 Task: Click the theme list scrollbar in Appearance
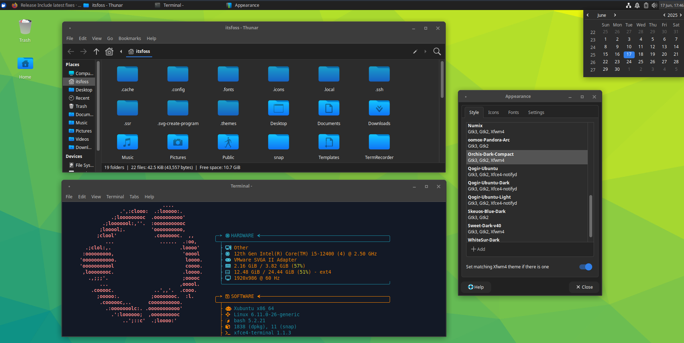pyautogui.click(x=590, y=216)
